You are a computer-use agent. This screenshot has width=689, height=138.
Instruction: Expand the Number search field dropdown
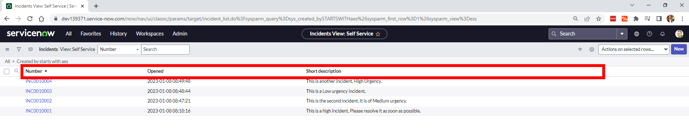(x=119, y=49)
